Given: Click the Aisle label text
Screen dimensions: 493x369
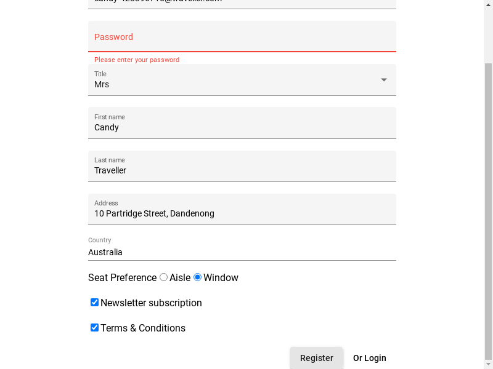Looking at the screenshot, I should point(180,278).
